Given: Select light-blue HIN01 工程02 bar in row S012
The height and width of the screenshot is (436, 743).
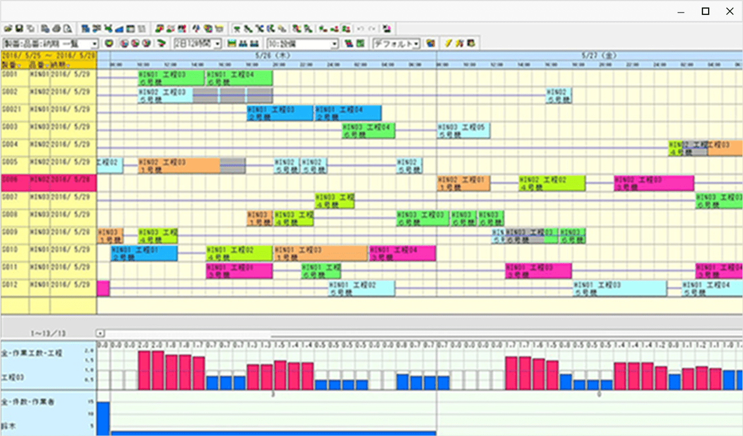Looking at the screenshot, I should [x=361, y=289].
